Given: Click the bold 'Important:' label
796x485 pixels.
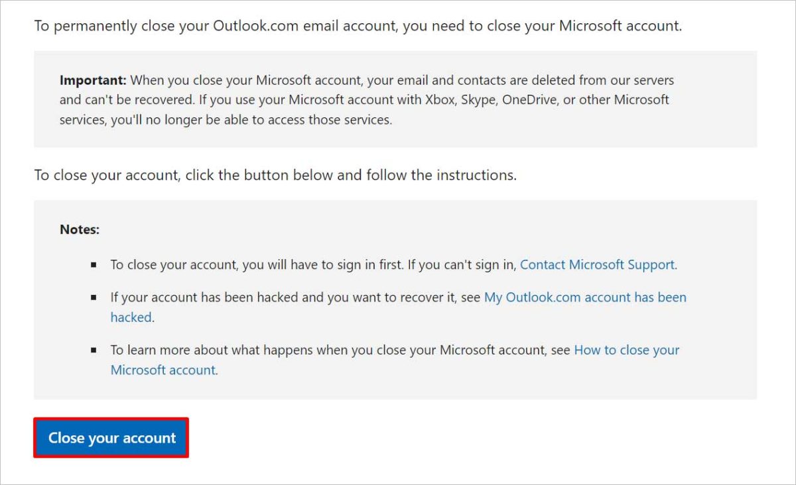Looking at the screenshot, I should click(92, 80).
